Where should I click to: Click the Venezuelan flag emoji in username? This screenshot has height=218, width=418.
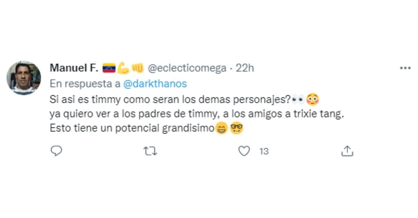click(x=109, y=68)
